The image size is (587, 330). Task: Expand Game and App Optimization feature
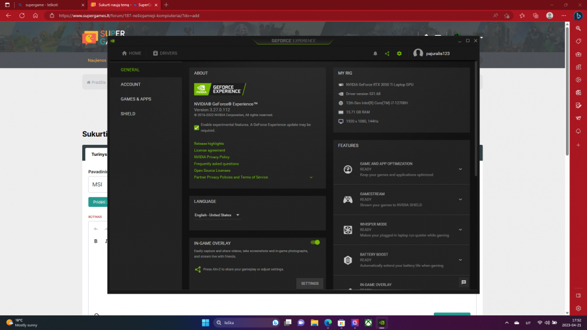(460, 169)
